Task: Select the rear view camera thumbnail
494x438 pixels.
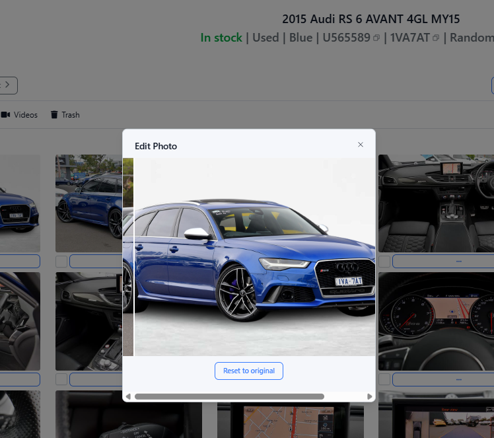Action: click(x=436, y=415)
